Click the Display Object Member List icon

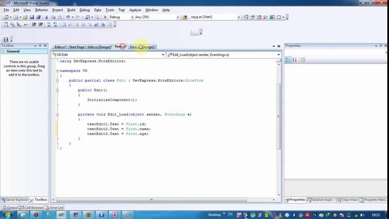[x=5, y=24]
